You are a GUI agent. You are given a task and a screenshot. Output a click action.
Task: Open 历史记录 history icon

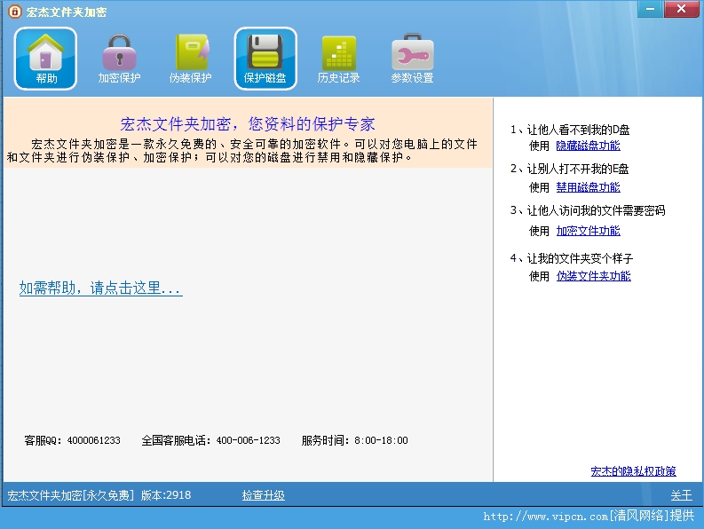[338, 59]
